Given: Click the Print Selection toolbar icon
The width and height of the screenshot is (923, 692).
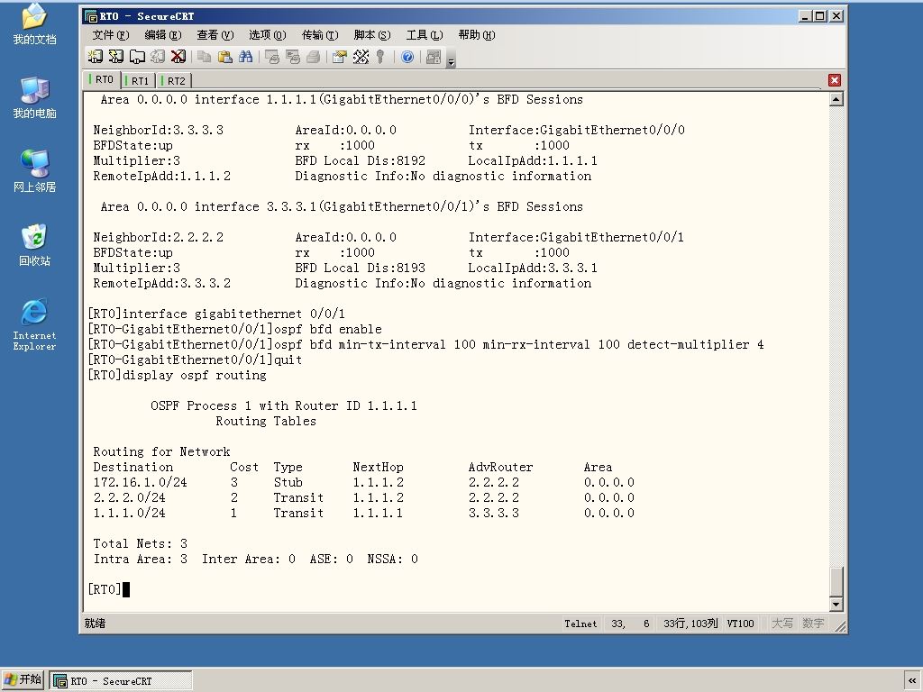Looking at the screenshot, I should click(292, 57).
